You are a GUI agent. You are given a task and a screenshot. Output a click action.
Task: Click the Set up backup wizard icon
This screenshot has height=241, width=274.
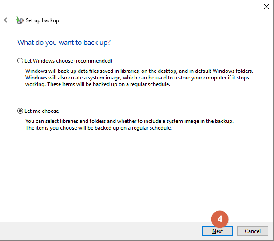click(20, 20)
